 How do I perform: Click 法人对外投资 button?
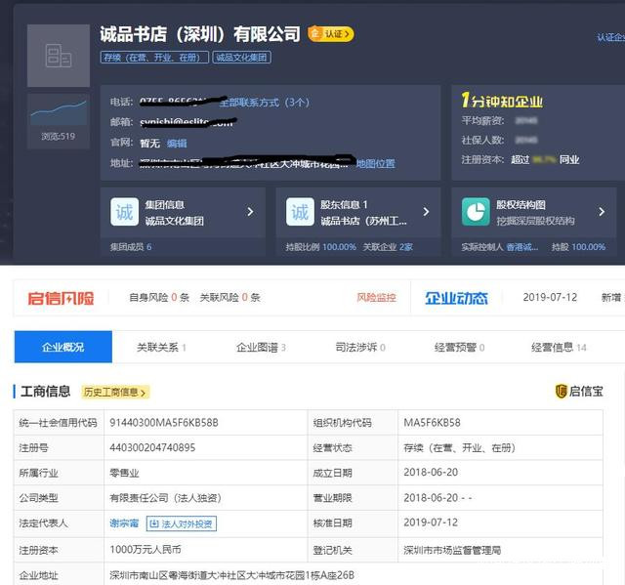tap(182, 523)
